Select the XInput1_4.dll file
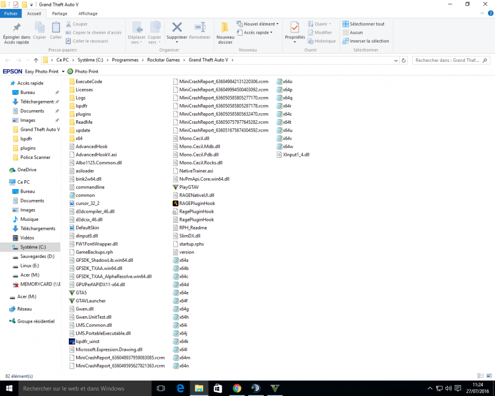Screen dimensions: 495x396 tap(293, 155)
